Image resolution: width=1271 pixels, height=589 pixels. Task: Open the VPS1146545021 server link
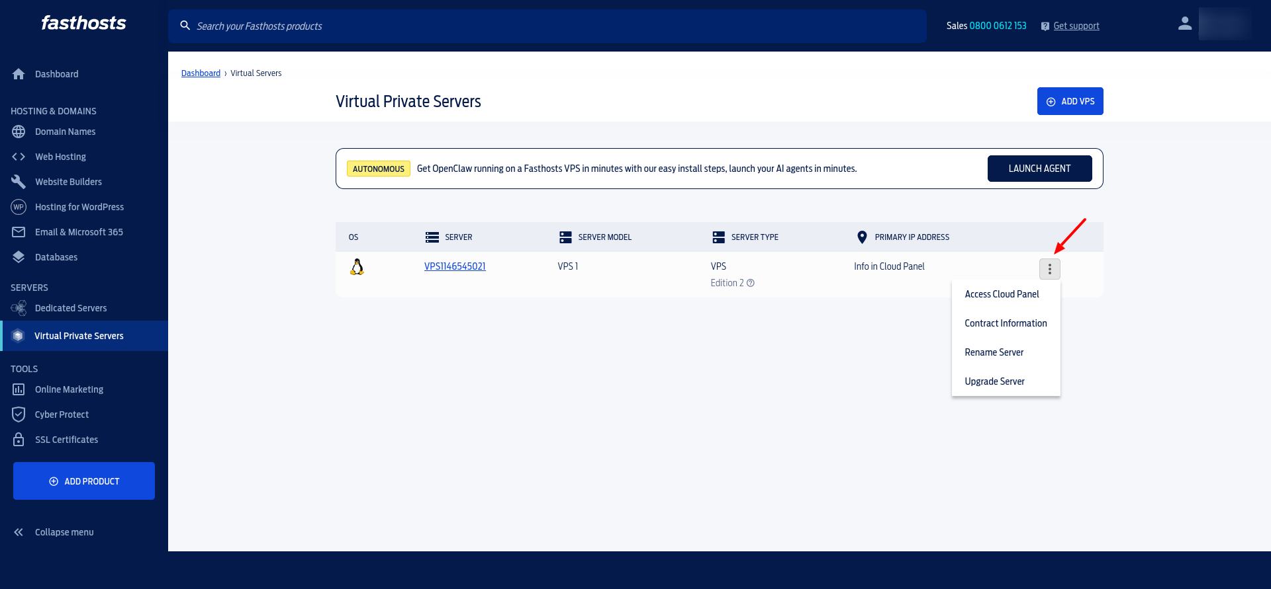coord(455,266)
